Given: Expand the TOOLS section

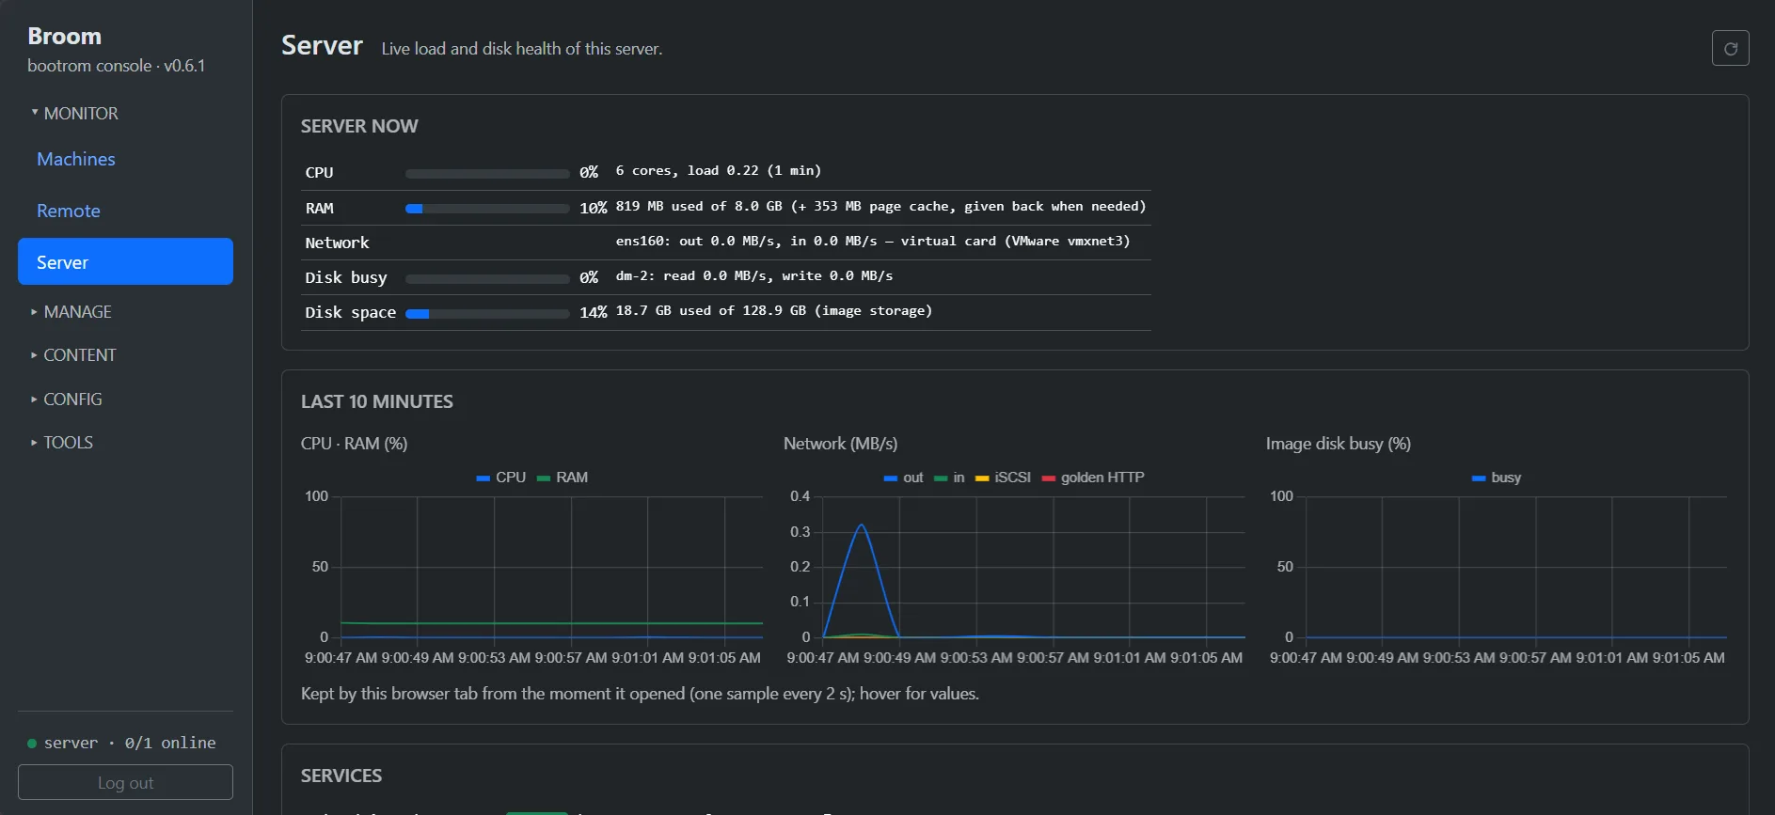Looking at the screenshot, I should [62, 442].
